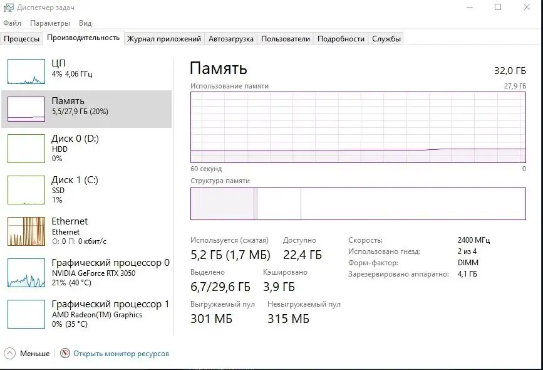Open the Вид menu
Viewport: 543px width, 370px height.
coord(85,23)
